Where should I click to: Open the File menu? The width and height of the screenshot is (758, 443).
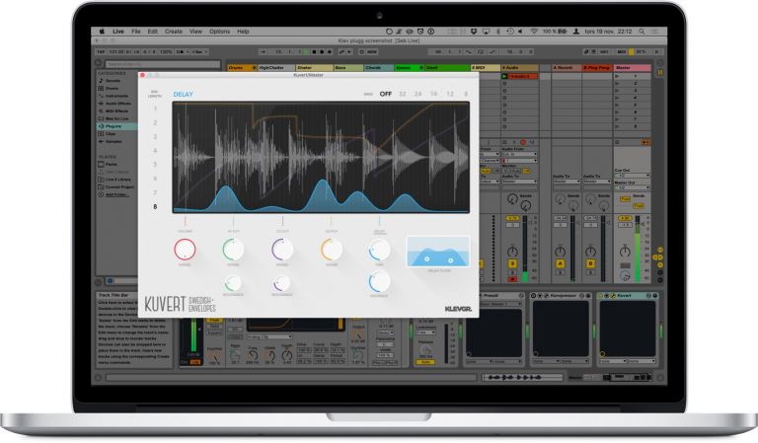tap(136, 32)
